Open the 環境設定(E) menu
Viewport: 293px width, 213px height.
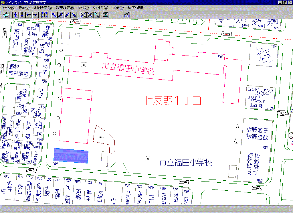[65, 8]
